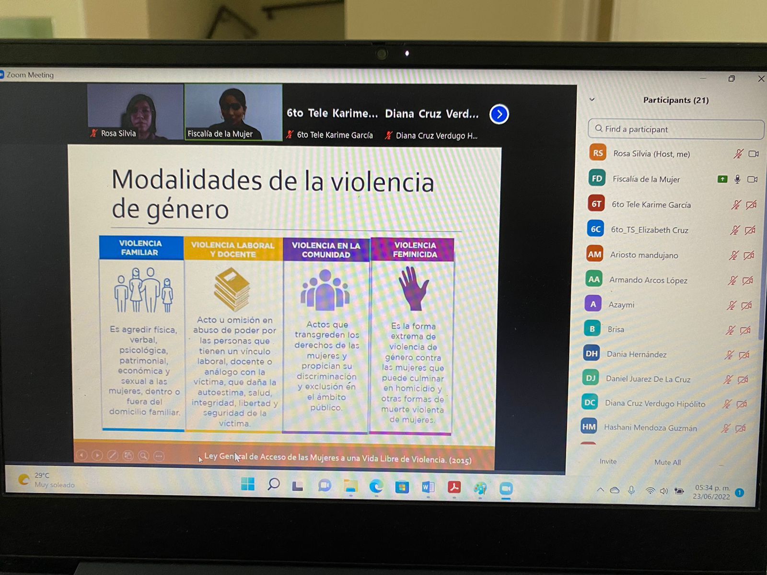Click camera icon for Ariosto mandujano
This screenshot has height=575, width=767.
coord(749,255)
